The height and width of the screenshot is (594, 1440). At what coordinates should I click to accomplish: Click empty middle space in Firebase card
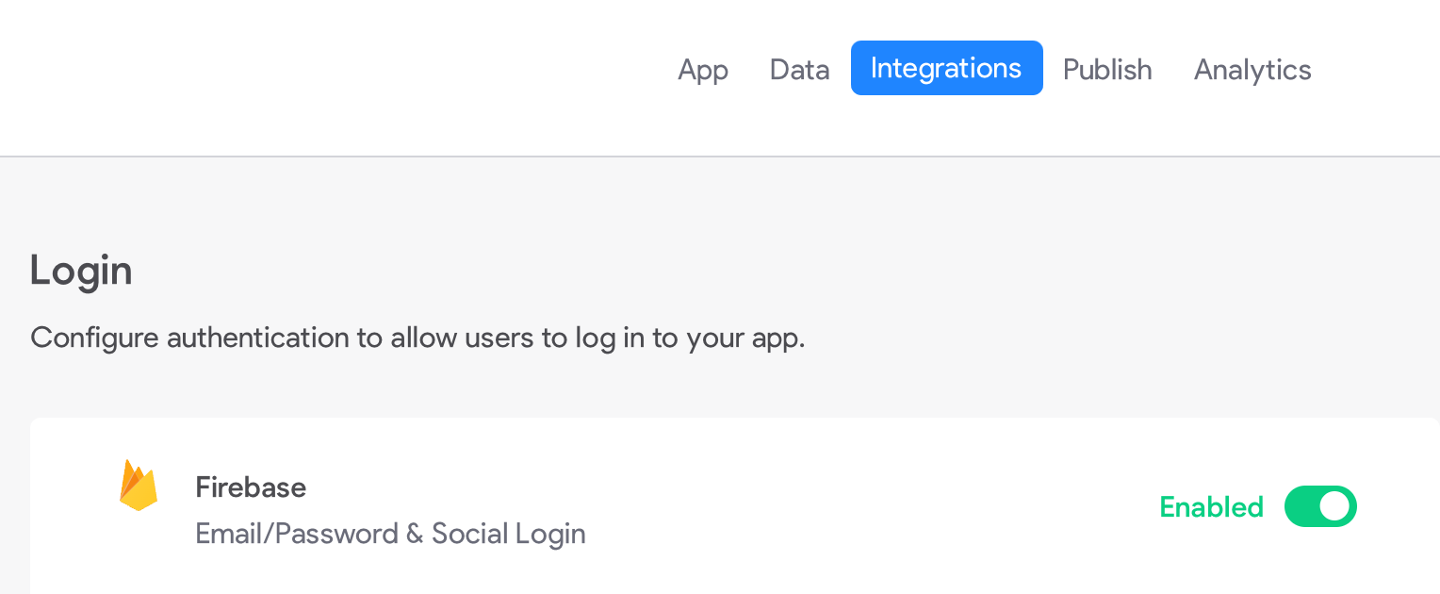[x=848, y=507]
